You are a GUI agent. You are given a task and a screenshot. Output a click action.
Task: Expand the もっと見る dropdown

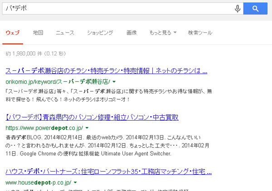point(163,33)
